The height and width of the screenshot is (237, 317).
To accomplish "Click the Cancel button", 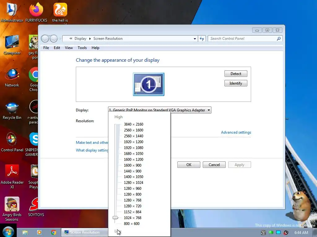I will pos(214,165).
